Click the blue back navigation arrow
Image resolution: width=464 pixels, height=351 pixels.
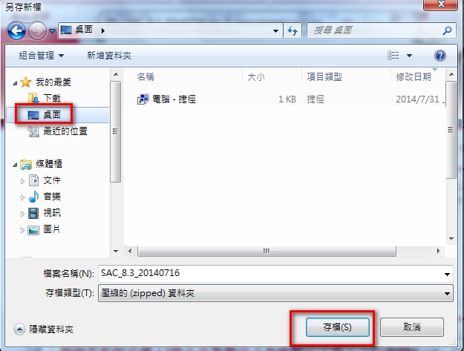16,30
